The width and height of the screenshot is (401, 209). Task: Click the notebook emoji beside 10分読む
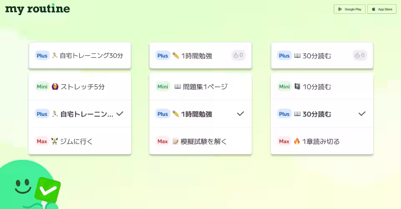297,87
